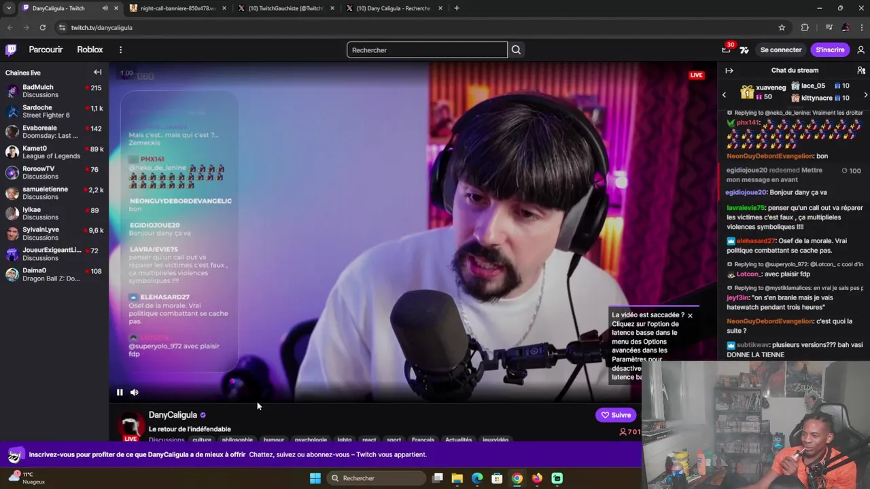
Task: Select the culture tag
Action: tap(202, 439)
